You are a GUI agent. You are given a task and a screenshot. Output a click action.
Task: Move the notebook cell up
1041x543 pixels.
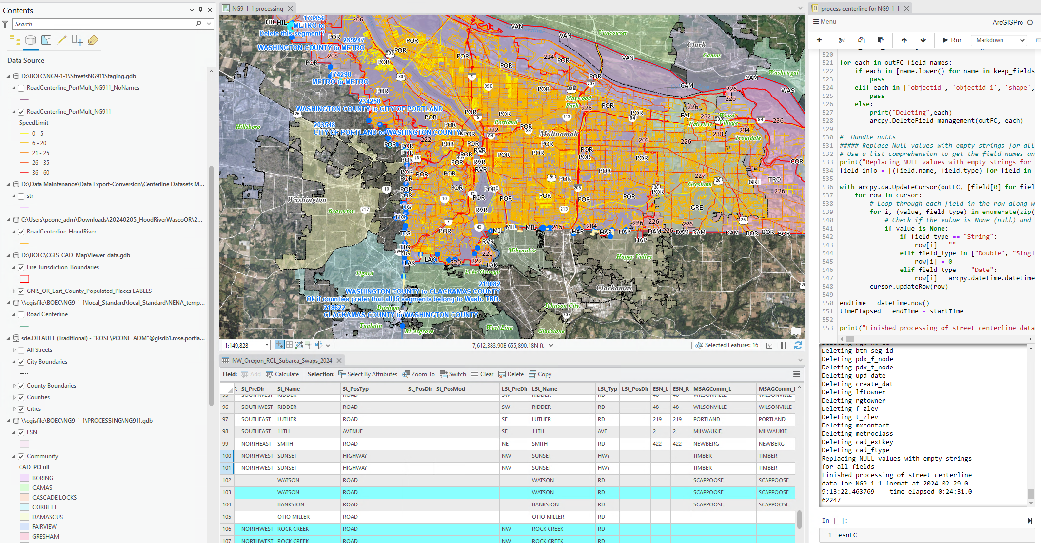point(904,40)
